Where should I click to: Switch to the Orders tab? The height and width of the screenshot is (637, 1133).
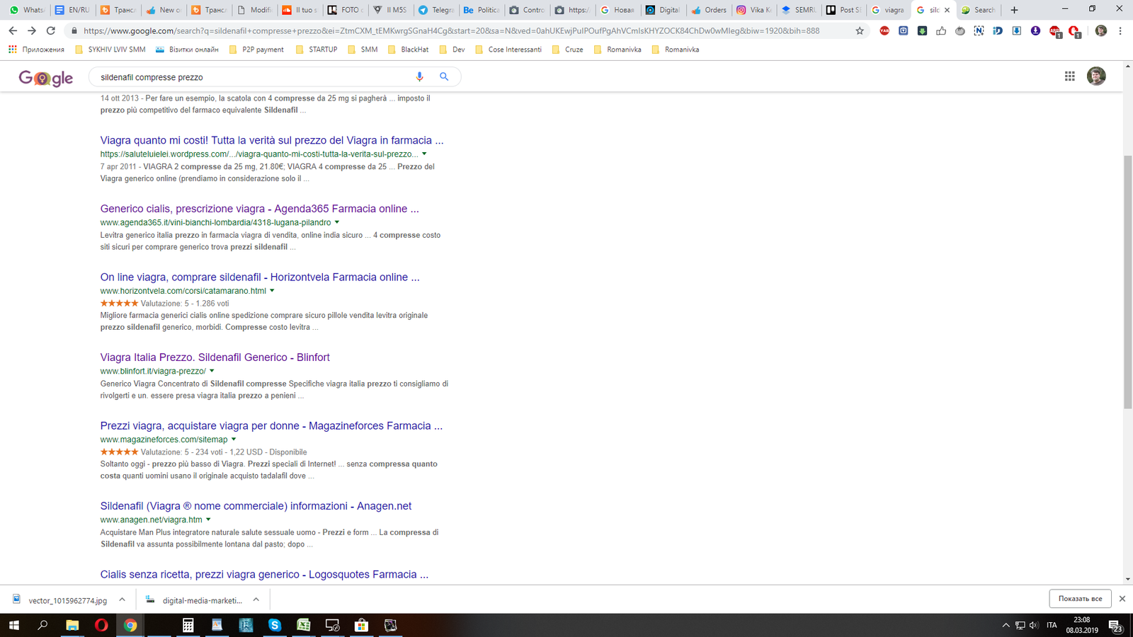708,10
